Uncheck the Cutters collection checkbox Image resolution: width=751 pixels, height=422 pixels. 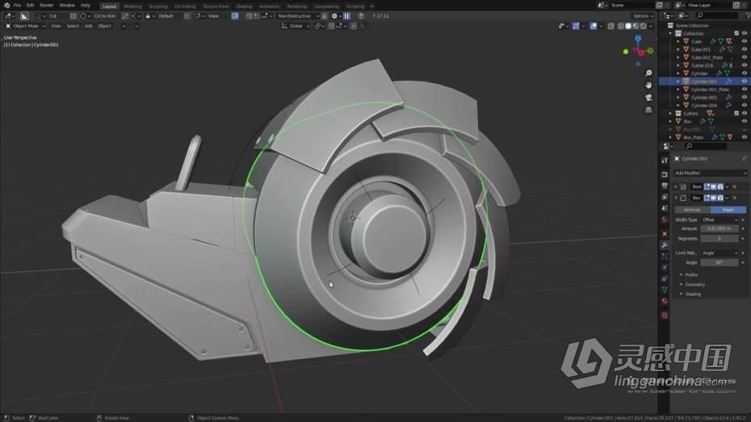736,114
